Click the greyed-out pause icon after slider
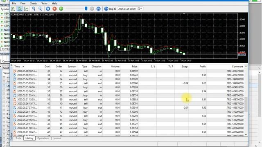This screenshot has width=262, height=147. click(x=92, y=9)
